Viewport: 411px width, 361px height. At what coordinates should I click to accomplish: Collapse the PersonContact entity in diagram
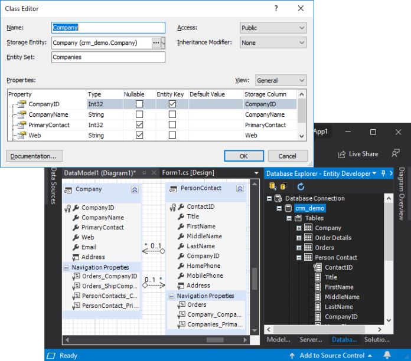pos(240,189)
